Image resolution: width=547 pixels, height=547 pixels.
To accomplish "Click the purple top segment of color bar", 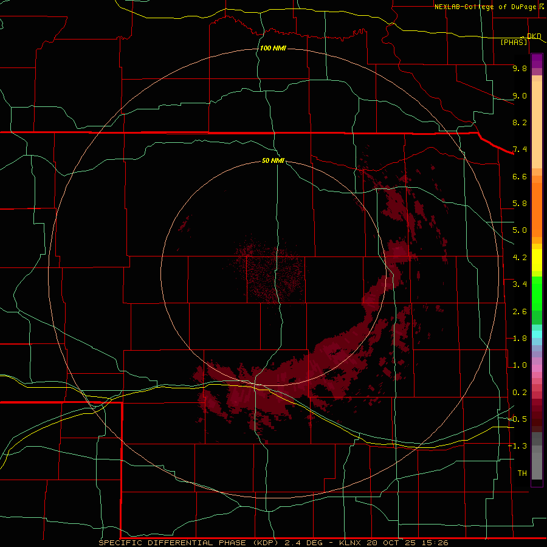I will coord(537,61).
